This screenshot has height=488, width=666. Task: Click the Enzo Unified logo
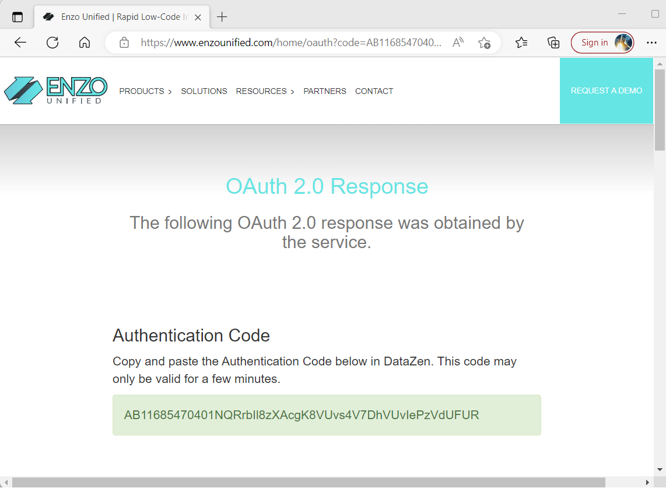55,90
